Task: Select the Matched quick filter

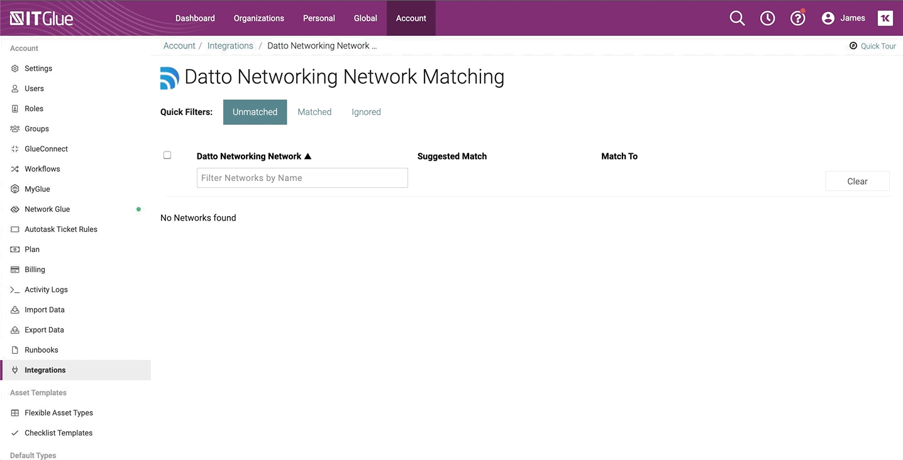Action: point(314,112)
